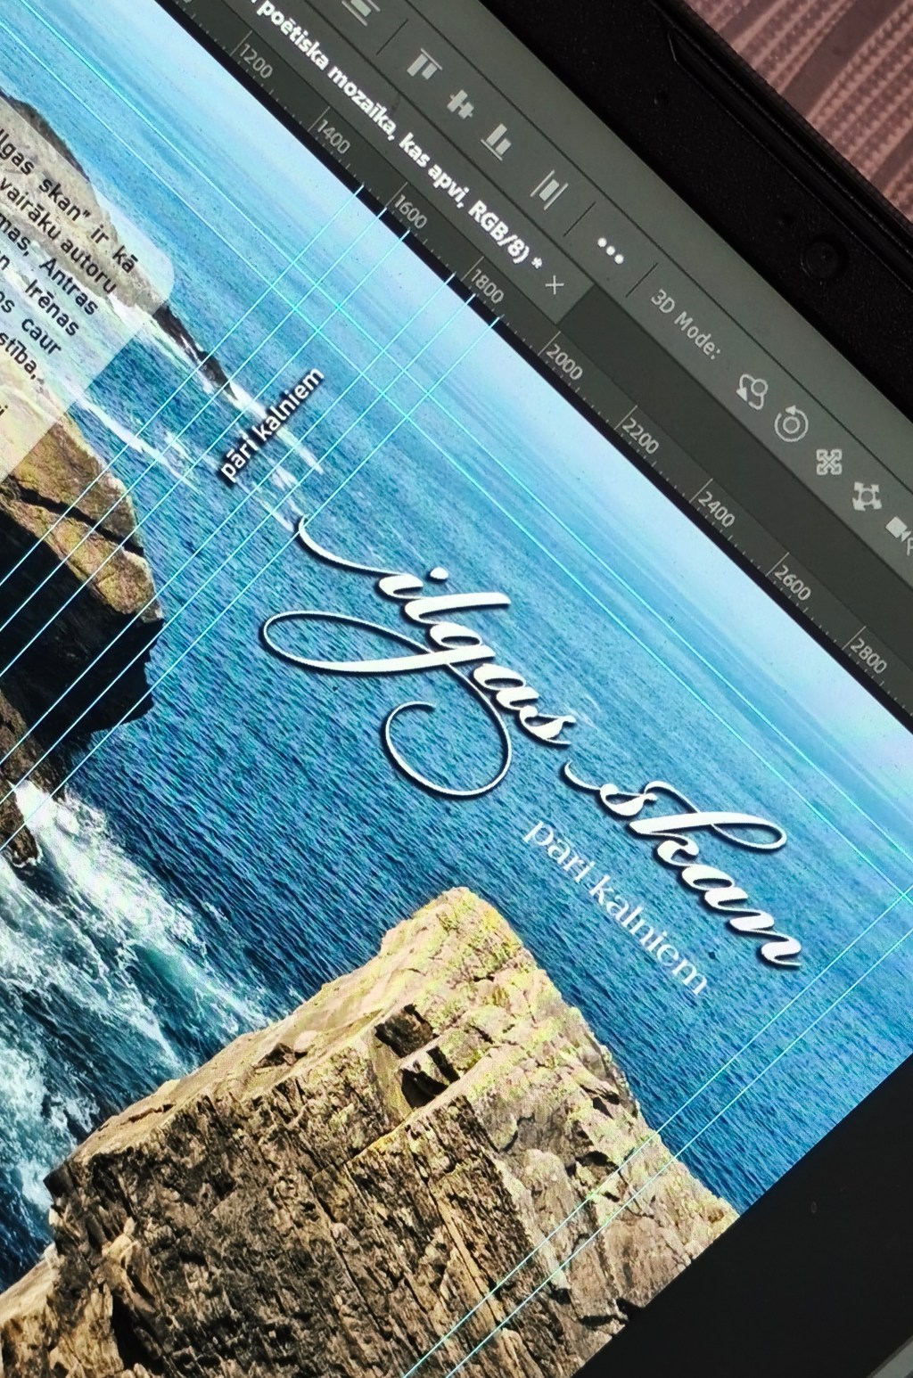Close the open document tab
Image resolution: width=913 pixels, height=1378 pixels.
tap(554, 285)
